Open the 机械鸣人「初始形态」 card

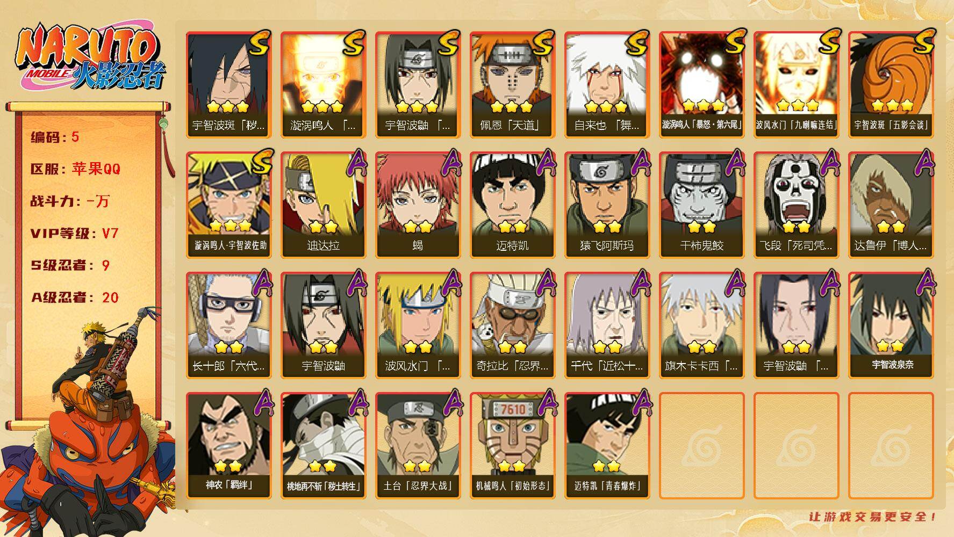pyautogui.click(x=512, y=445)
